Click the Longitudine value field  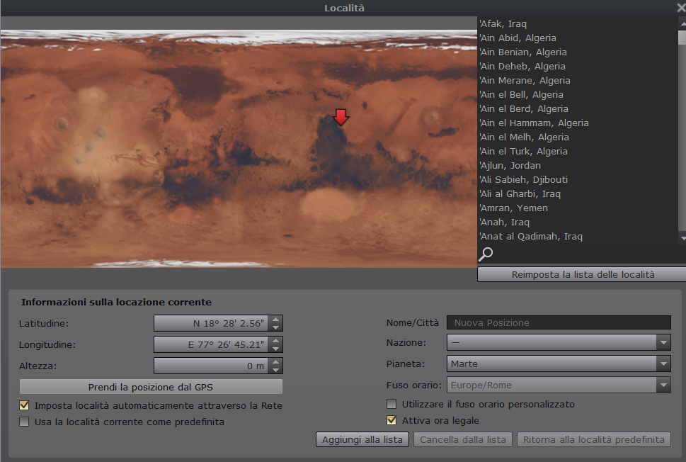point(212,344)
